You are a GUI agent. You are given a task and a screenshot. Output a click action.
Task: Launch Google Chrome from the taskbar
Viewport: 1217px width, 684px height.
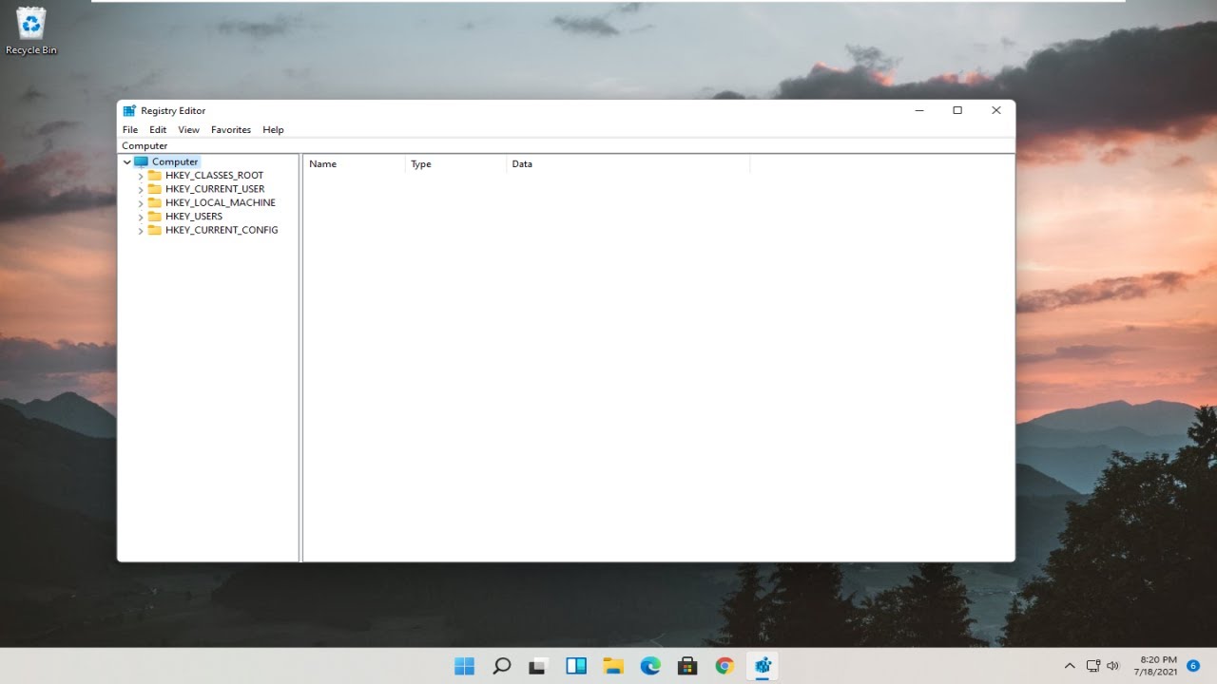(724, 666)
